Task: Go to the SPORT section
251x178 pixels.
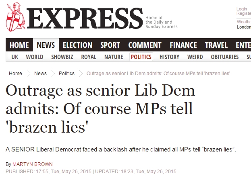Action: pyautogui.click(x=110, y=45)
